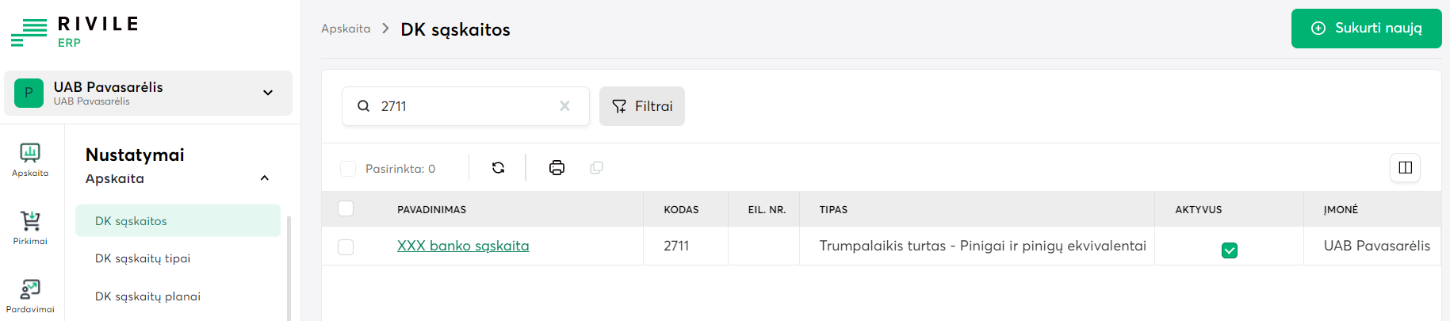
Task: Open column layout settings icon
Action: 1405,168
